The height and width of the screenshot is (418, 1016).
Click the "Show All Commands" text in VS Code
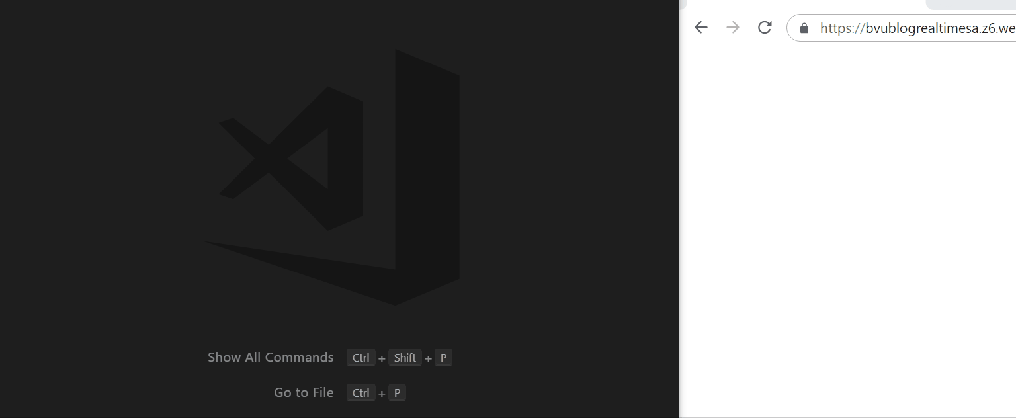click(271, 357)
